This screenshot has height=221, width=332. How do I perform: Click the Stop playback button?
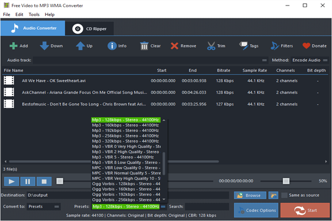[44, 181]
